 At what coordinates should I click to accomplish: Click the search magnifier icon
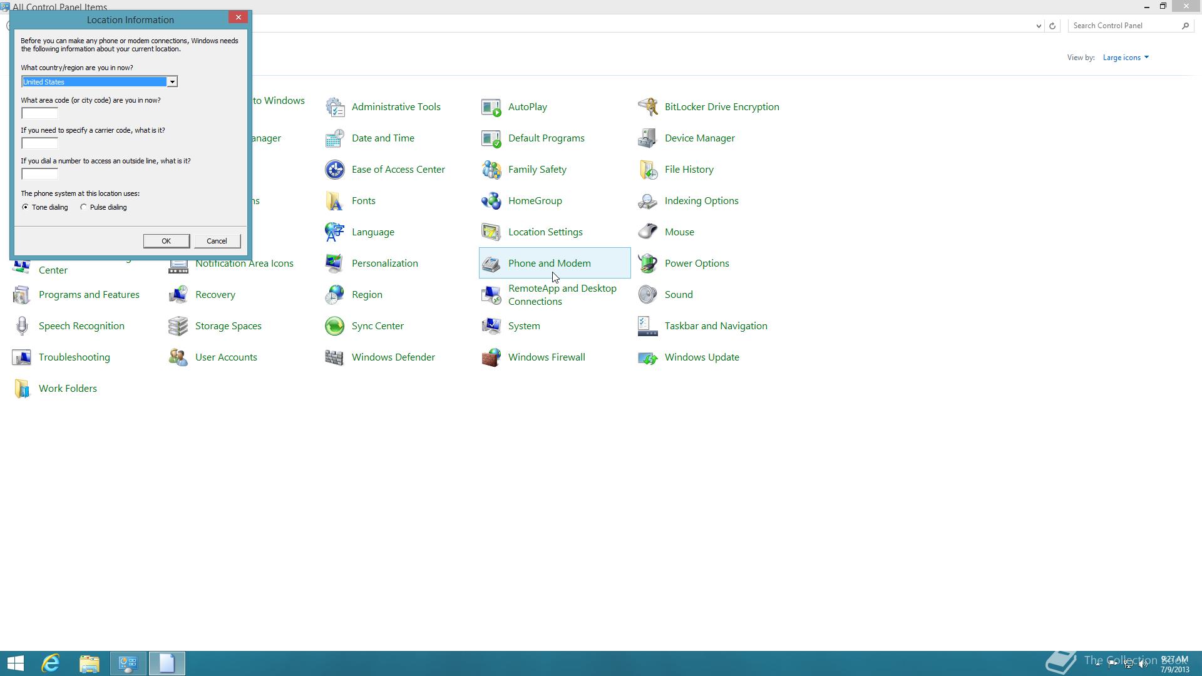click(x=1185, y=26)
